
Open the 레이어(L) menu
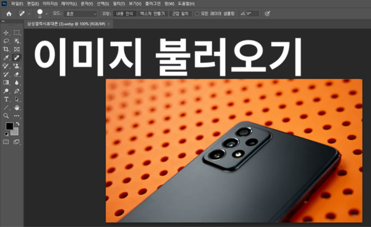[69, 4]
